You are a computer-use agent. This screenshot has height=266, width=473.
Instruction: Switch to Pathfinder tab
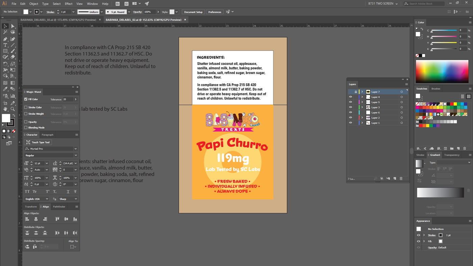point(59,207)
